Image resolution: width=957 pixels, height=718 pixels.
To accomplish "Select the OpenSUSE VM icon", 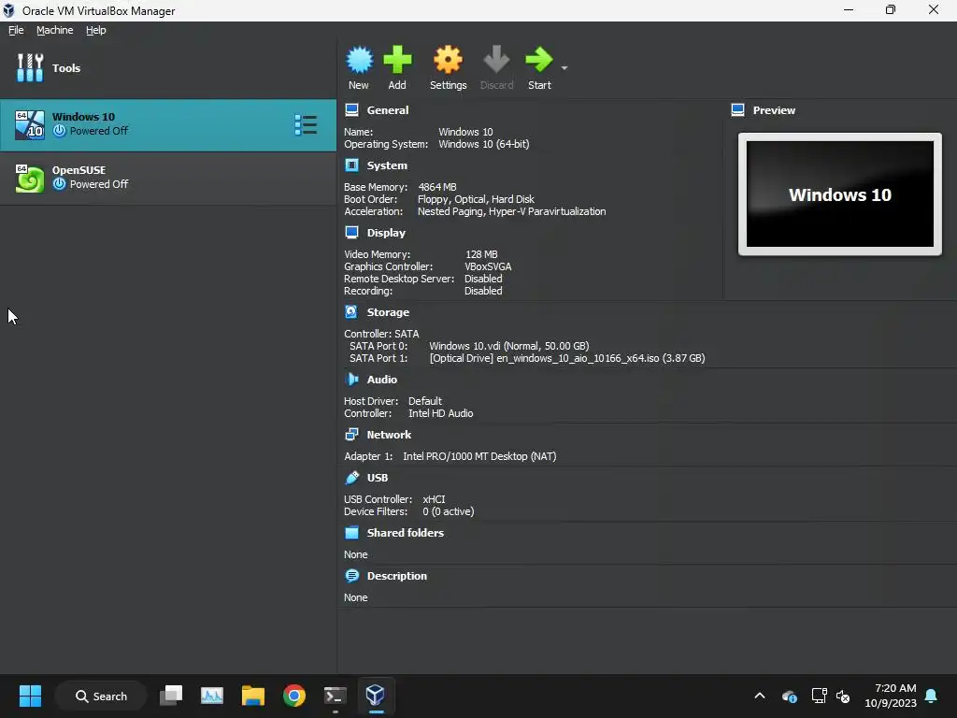I will tap(29, 179).
